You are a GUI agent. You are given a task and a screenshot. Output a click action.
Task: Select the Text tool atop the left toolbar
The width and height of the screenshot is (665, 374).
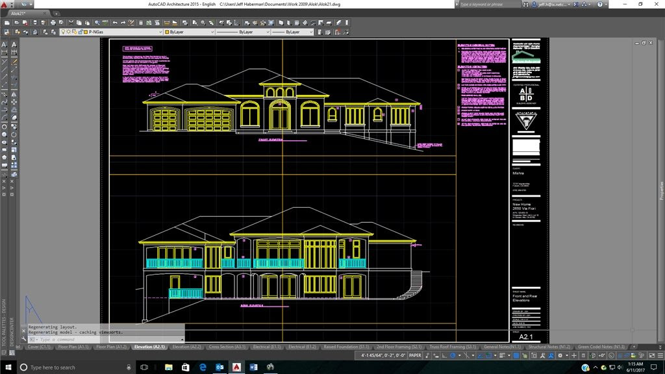(x=5, y=44)
